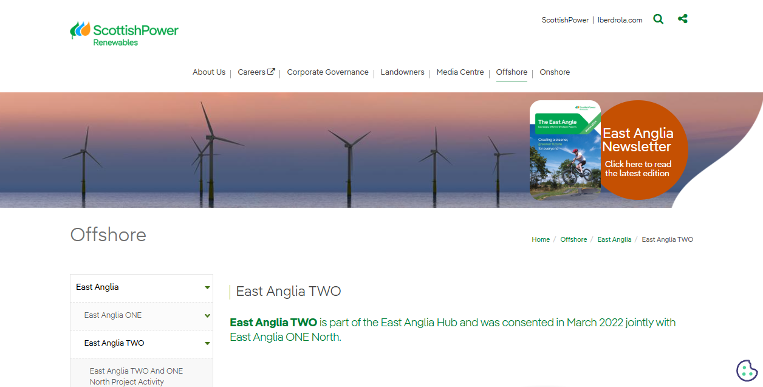This screenshot has height=387, width=763.
Task: Collapse the East Anglia TWO sidebar chevron
Action: 207,343
